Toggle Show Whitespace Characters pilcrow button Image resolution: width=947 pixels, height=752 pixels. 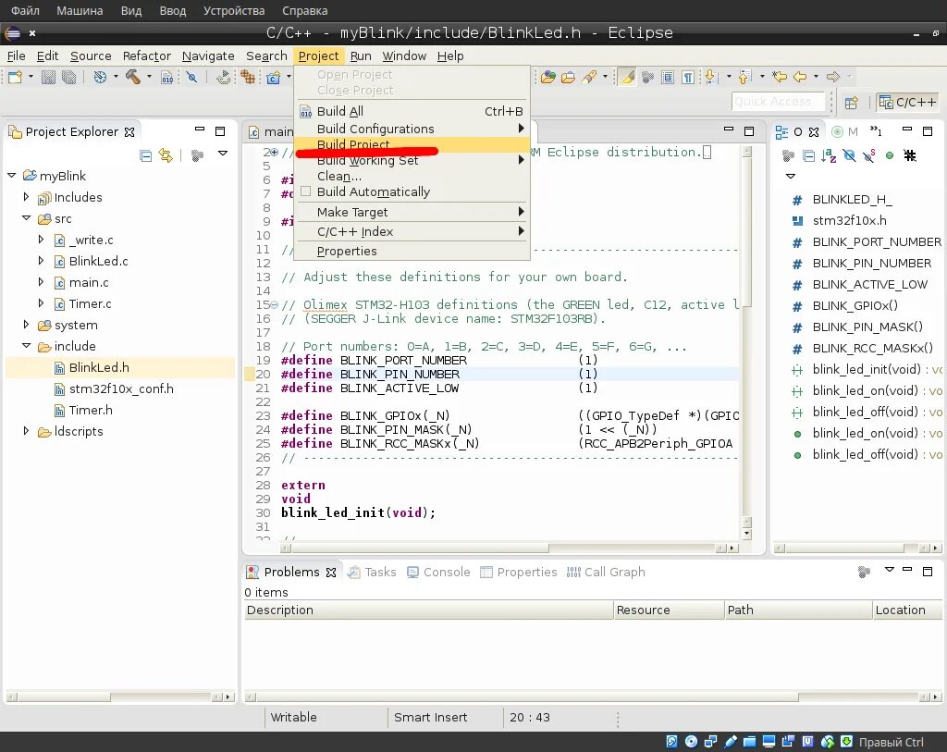click(688, 77)
